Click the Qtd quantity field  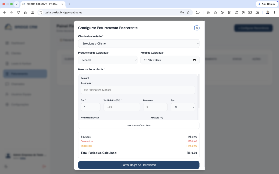tap(90, 107)
